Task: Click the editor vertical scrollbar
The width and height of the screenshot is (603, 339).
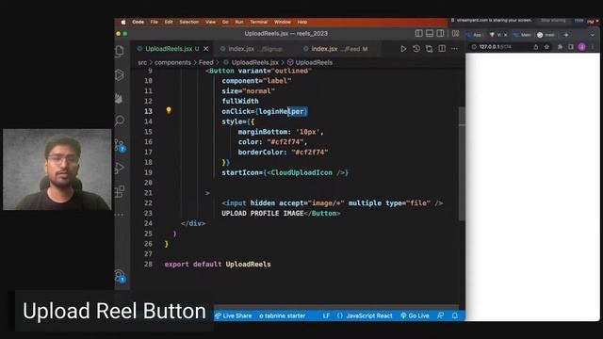Action: tap(462, 164)
